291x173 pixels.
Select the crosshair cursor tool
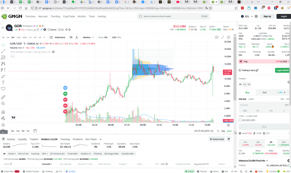(x=3, y=45)
